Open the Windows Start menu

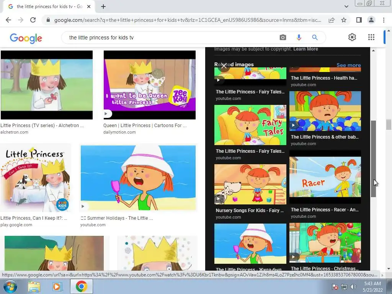pyautogui.click(x=10, y=286)
